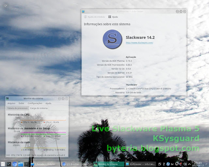The image size is (209, 167).
Task: Click the Monitor do sistema title bar icon
Action: [7, 99]
